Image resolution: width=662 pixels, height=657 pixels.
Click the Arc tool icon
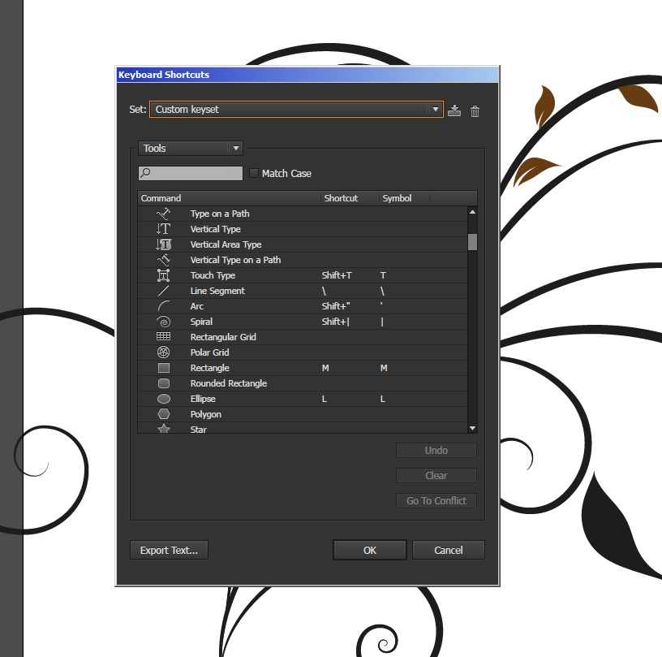coord(163,306)
